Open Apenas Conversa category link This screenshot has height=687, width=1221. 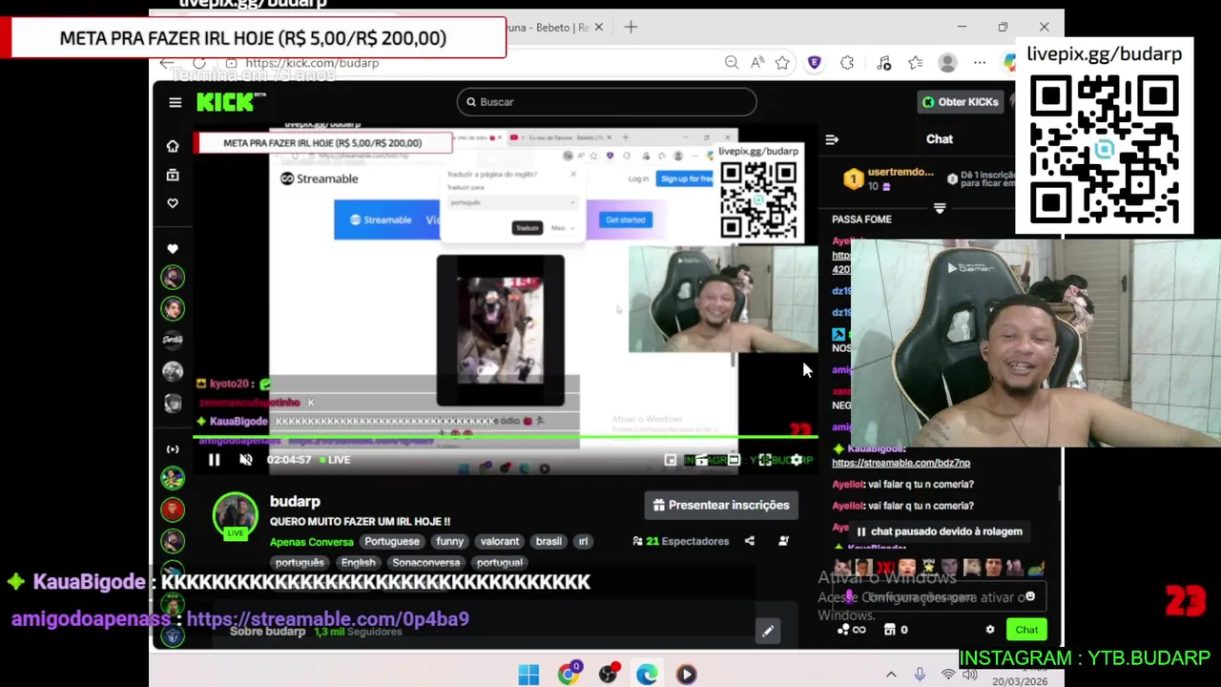tap(311, 542)
